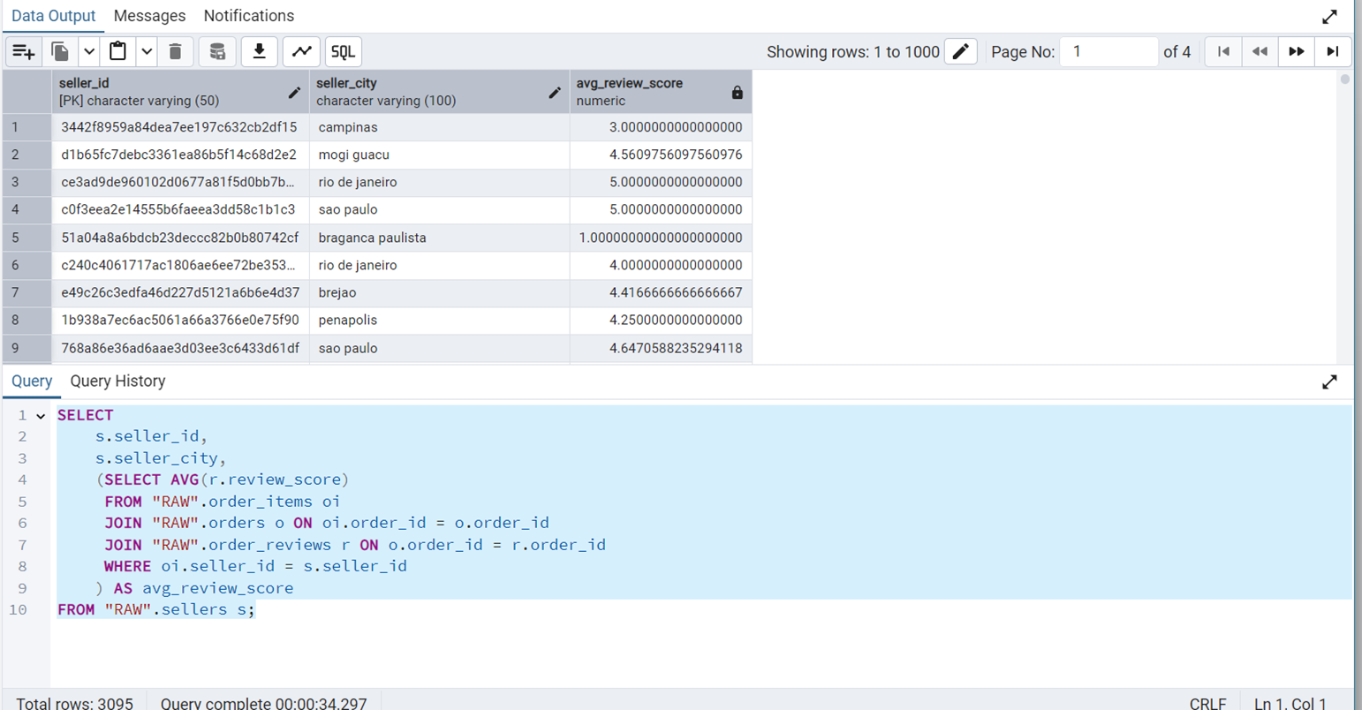Viewport: 1362px width, 710px height.
Task: Click the SQL button in toolbar
Action: 343,52
